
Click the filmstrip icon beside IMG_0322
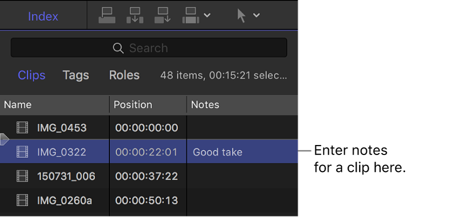tap(22, 152)
